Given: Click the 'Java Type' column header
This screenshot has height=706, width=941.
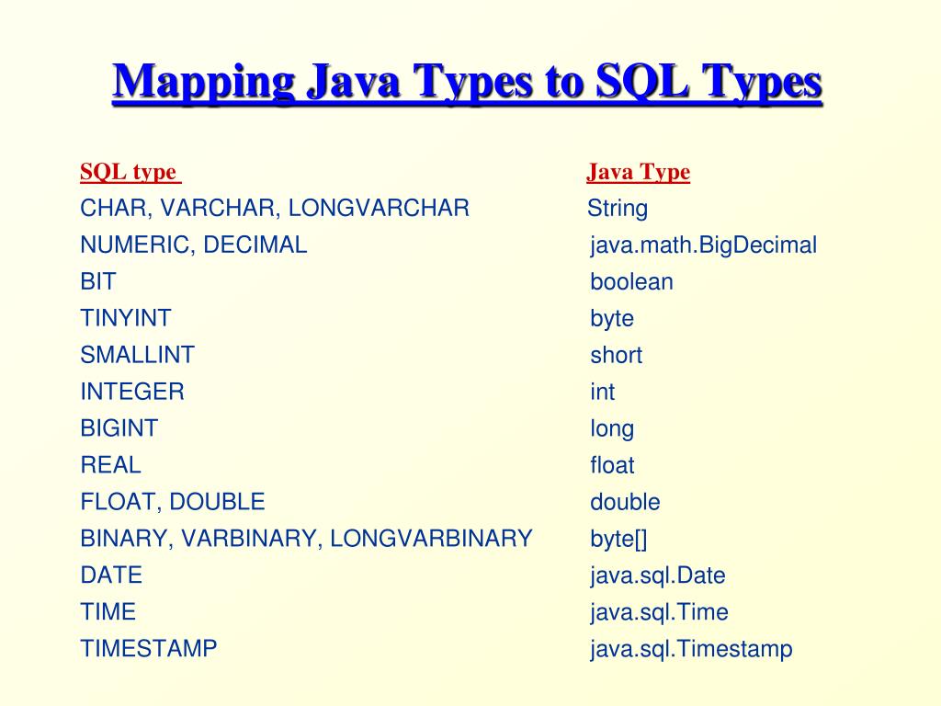Looking at the screenshot, I should [x=638, y=172].
